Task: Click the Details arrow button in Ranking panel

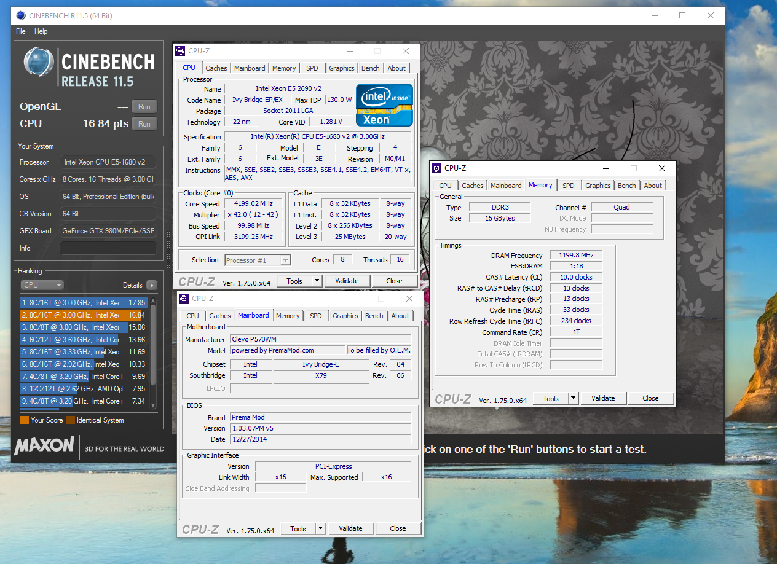Action: 151,285
